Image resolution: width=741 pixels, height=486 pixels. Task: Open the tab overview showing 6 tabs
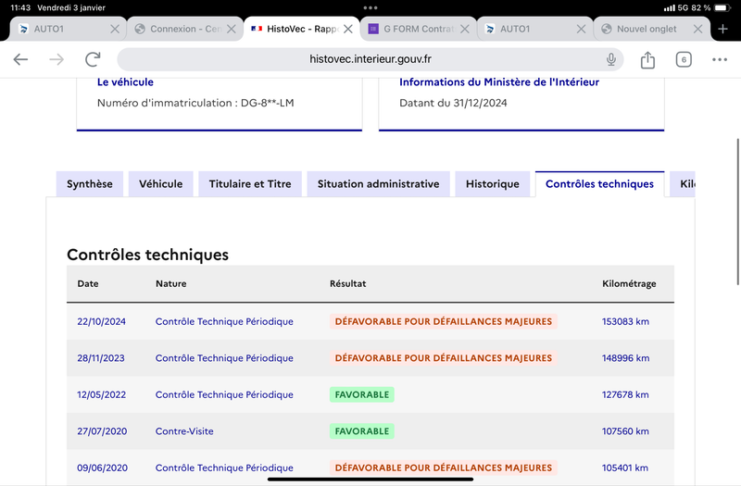(684, 59)
